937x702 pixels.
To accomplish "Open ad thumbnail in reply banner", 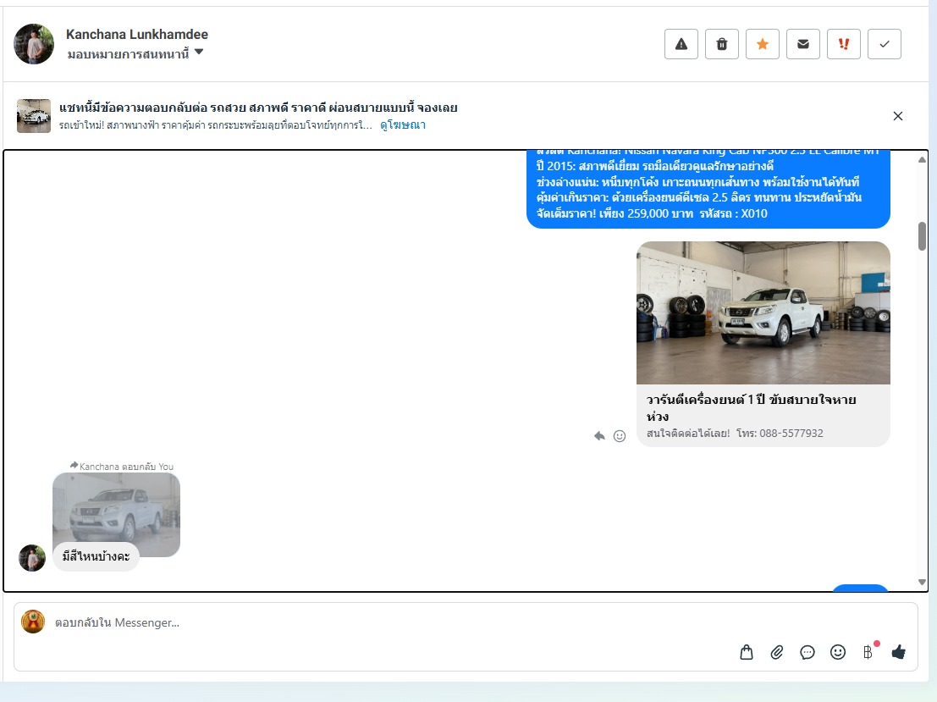I will 34,116.
